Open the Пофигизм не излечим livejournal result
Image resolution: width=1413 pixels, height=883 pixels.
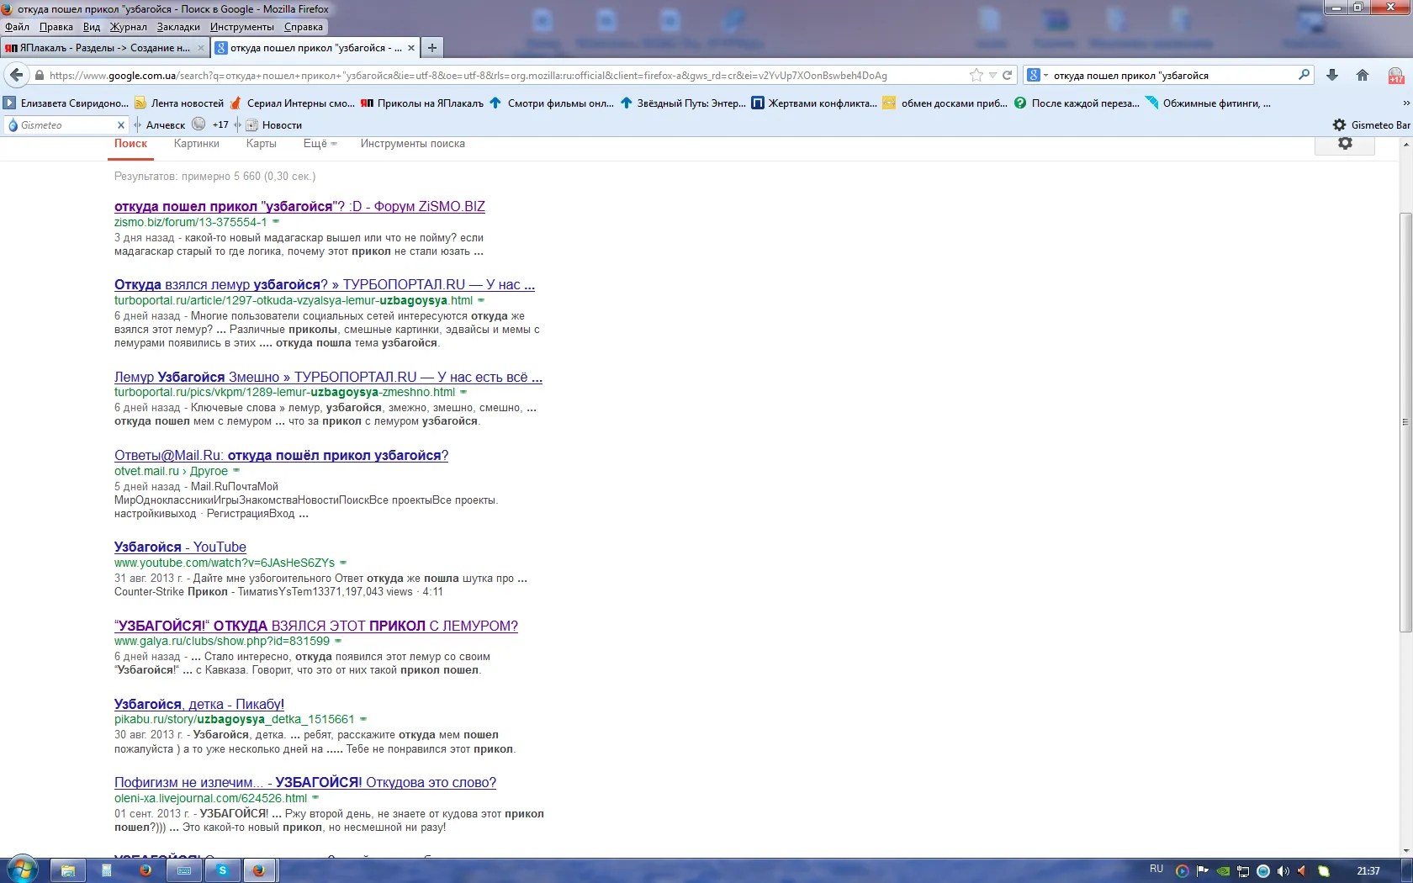305,782
